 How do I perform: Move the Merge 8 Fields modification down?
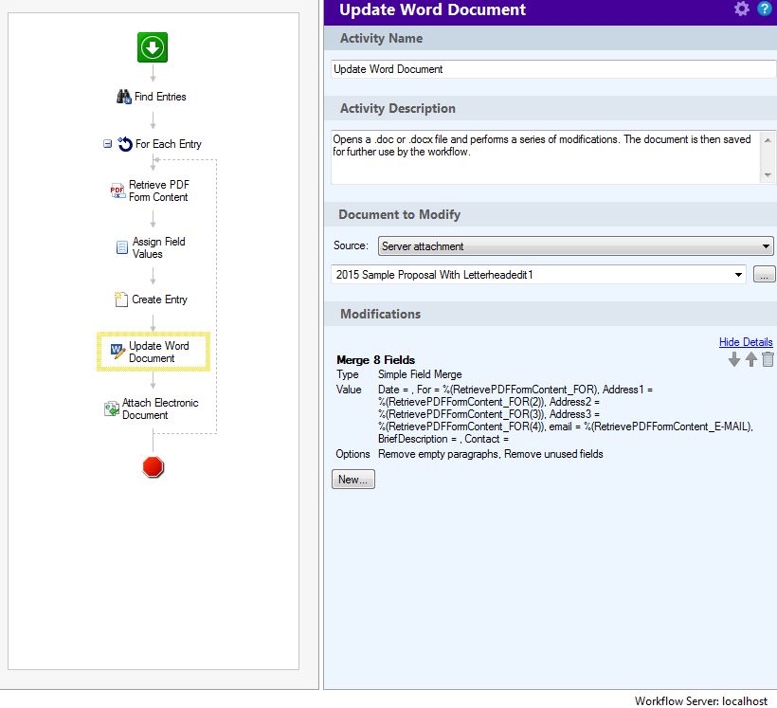coord(734,359)
